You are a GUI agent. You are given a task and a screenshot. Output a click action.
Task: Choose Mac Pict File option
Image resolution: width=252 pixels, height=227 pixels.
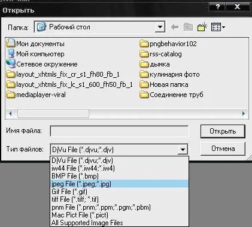click(119, 215)
